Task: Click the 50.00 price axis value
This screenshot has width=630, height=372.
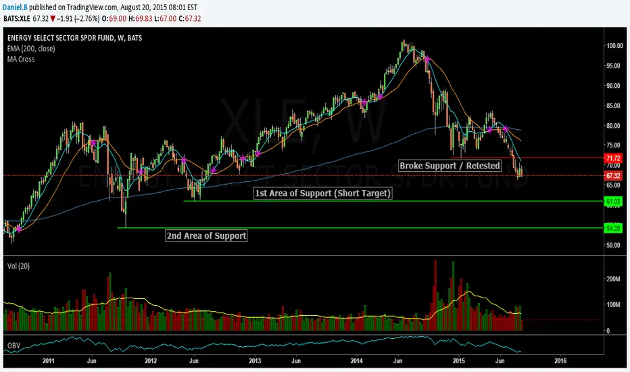Action: pyautogui.click(x=614, y=245)
